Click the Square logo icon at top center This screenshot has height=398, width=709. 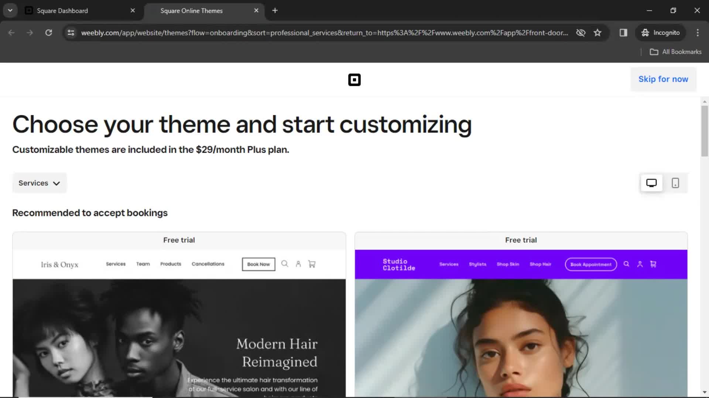point(354,79)
